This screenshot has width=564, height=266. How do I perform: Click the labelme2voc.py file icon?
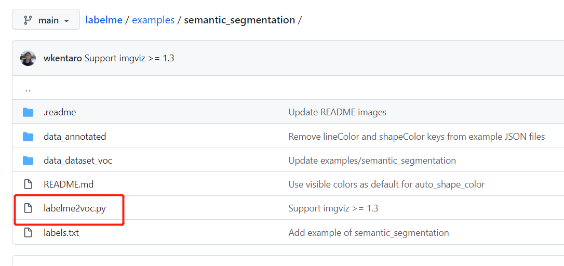pyautogui.click(x=28, y=208)
